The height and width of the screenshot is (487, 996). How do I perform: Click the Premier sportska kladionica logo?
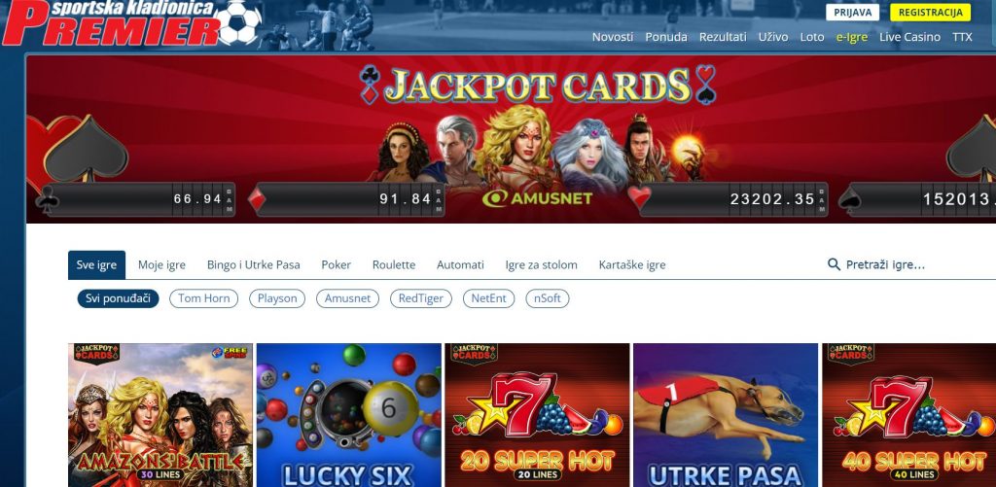pyautogui.click(x=131, y=23)
